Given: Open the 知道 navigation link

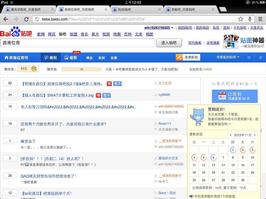Looking at the screenshot, I should point(74,34).
